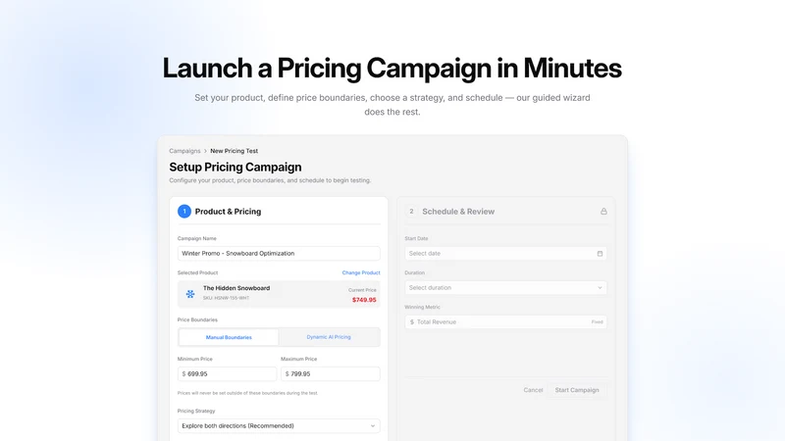The height and width of the screenshot is (441, 785).
Task: Click the Start Campaign button
Action: pos(577,390)
